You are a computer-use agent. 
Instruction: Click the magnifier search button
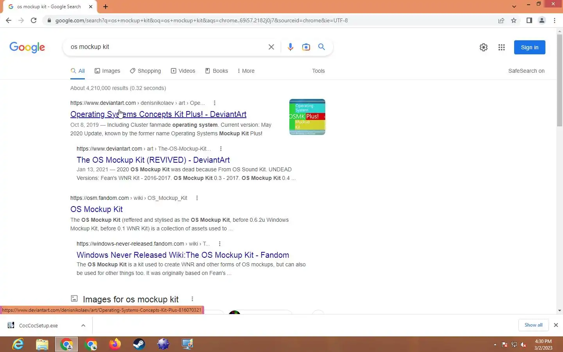click(x=321, y=47)
